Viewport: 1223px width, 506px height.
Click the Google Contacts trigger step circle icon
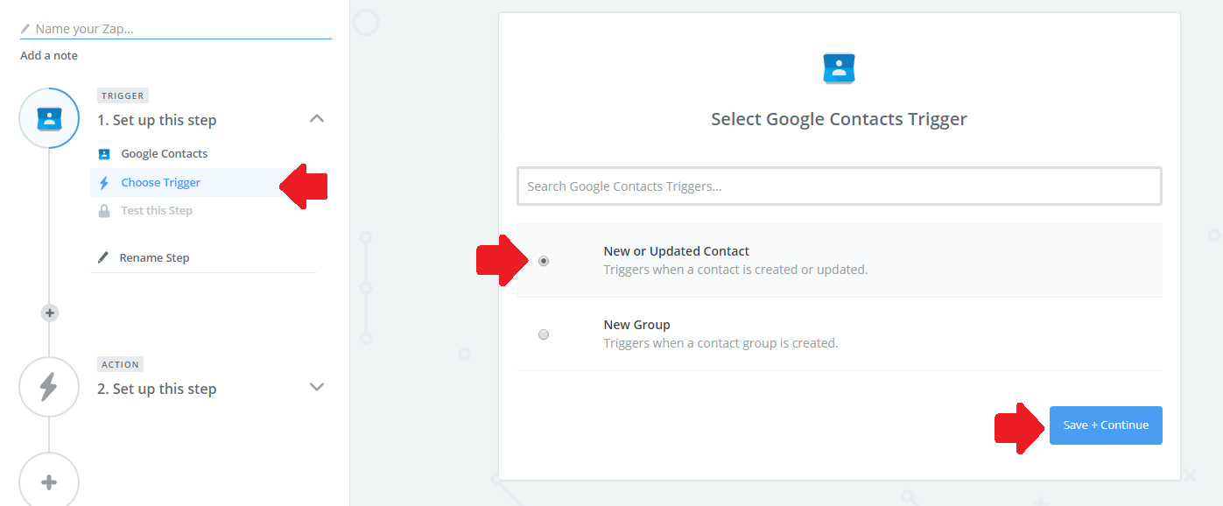[49, 118]
